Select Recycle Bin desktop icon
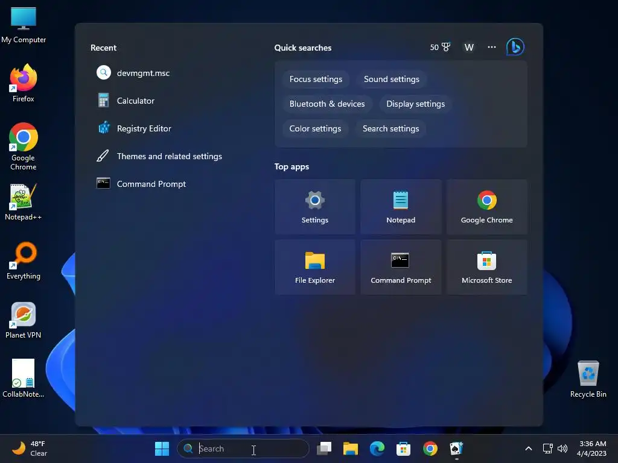Screen dimensions: 618x463 coord(588,379)
